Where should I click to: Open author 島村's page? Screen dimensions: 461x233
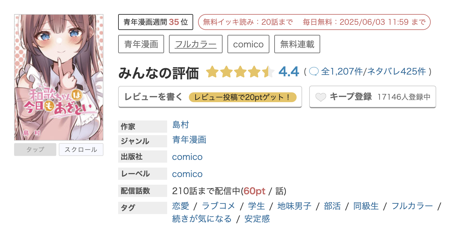pos(181,125)
